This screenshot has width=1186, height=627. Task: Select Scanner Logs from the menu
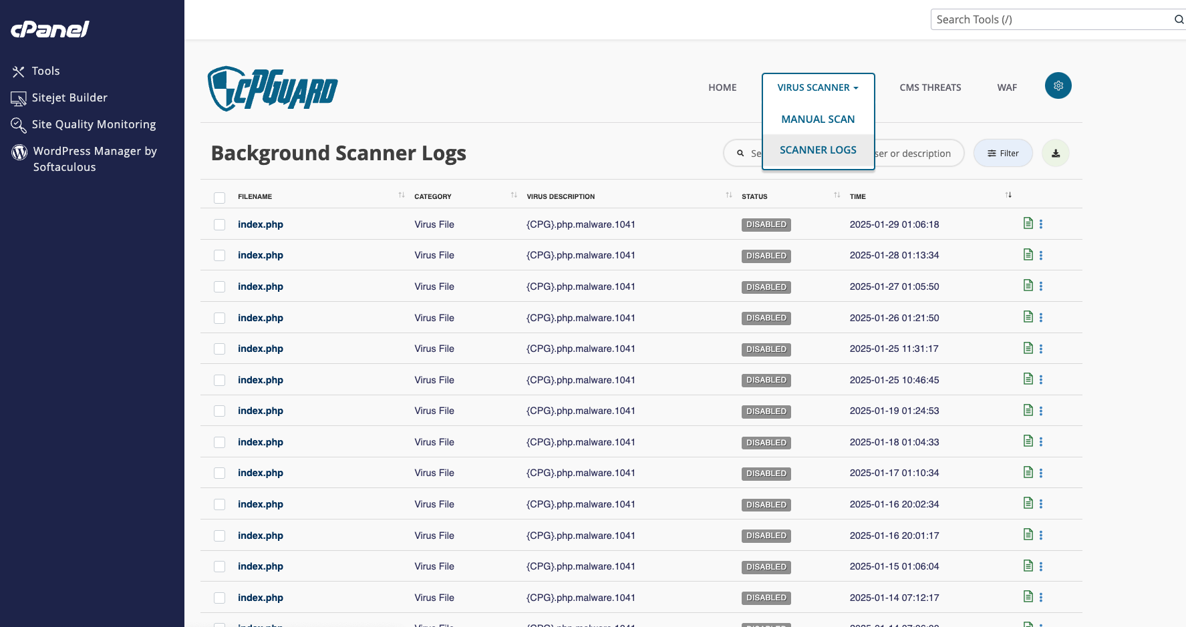pos(818,150)
